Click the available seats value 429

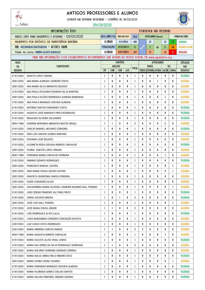(x=135, y=52)
